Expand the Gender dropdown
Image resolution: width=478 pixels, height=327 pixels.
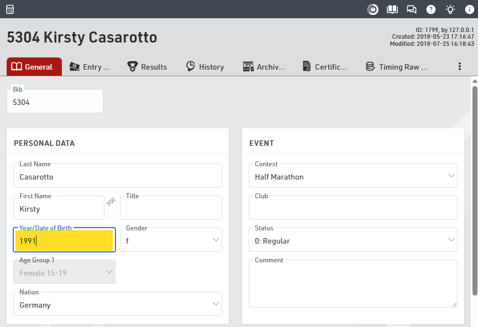215,240
